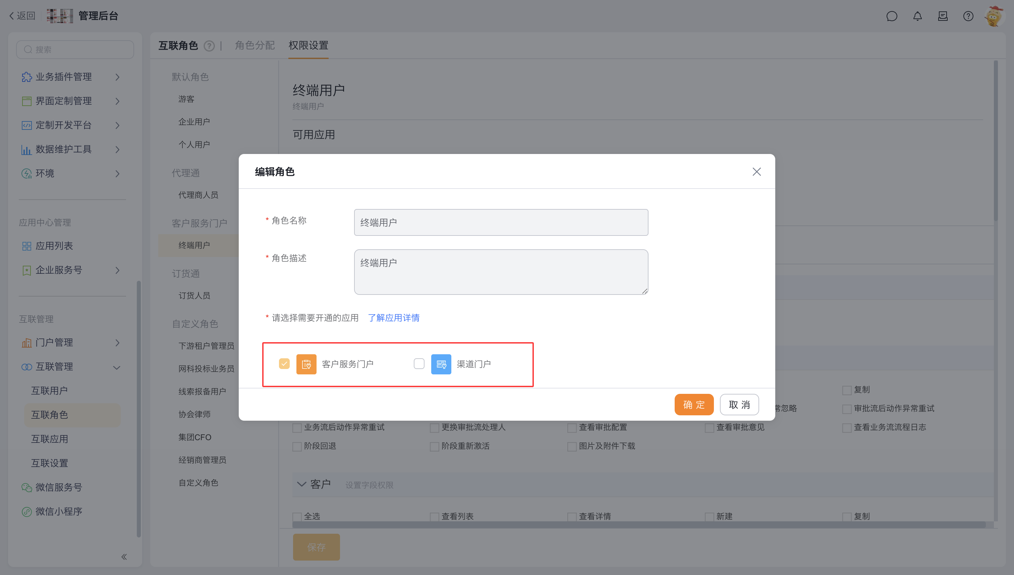Collapse sidebar with double-chevron icon
1014x575 pixels.
click(x=124, y=557)
